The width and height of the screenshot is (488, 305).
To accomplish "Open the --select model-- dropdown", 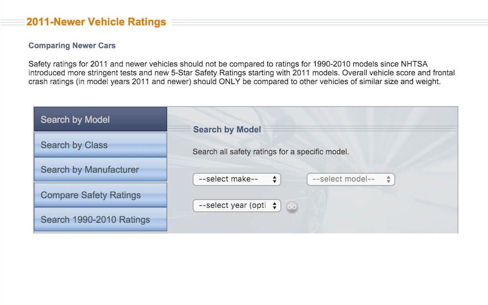I will pos(350,179).
